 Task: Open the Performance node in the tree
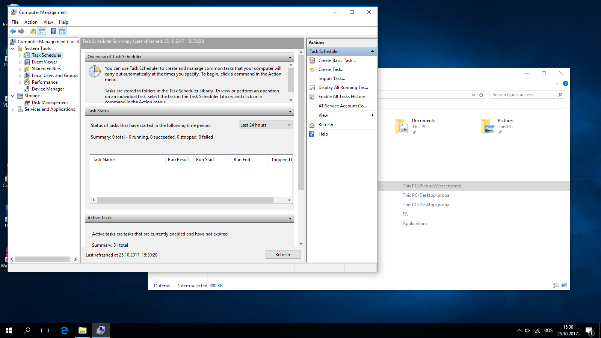coord(45,82)
